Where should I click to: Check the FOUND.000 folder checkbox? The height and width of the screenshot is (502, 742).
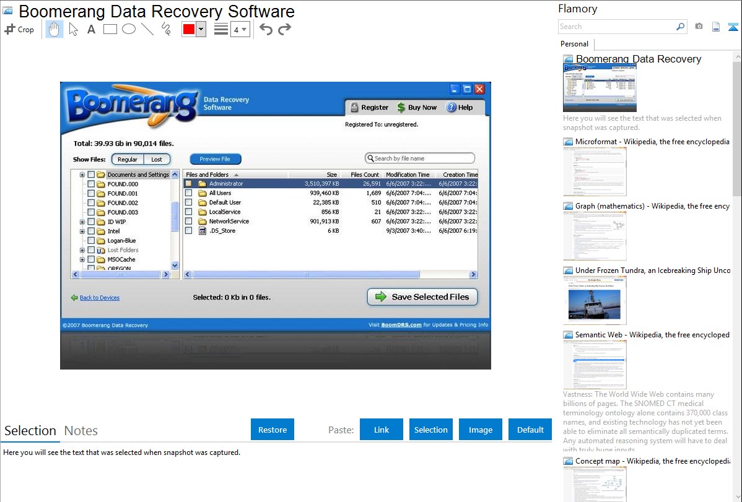pos(91,184)
